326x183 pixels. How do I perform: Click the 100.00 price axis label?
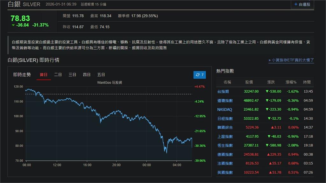18,116
